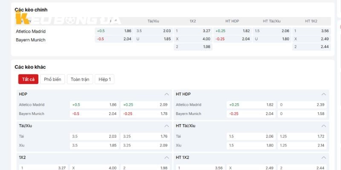Choose main 1X2 draw X at 4.00
This screenshot has width=341, height=170.
coord(193,39)
